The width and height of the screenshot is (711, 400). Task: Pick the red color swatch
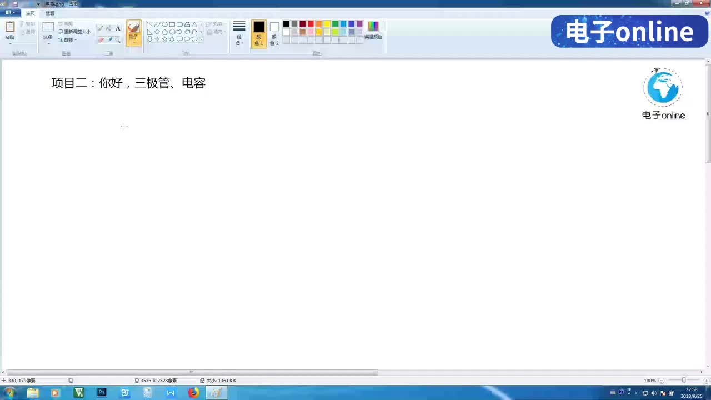[x=311, y=24]
